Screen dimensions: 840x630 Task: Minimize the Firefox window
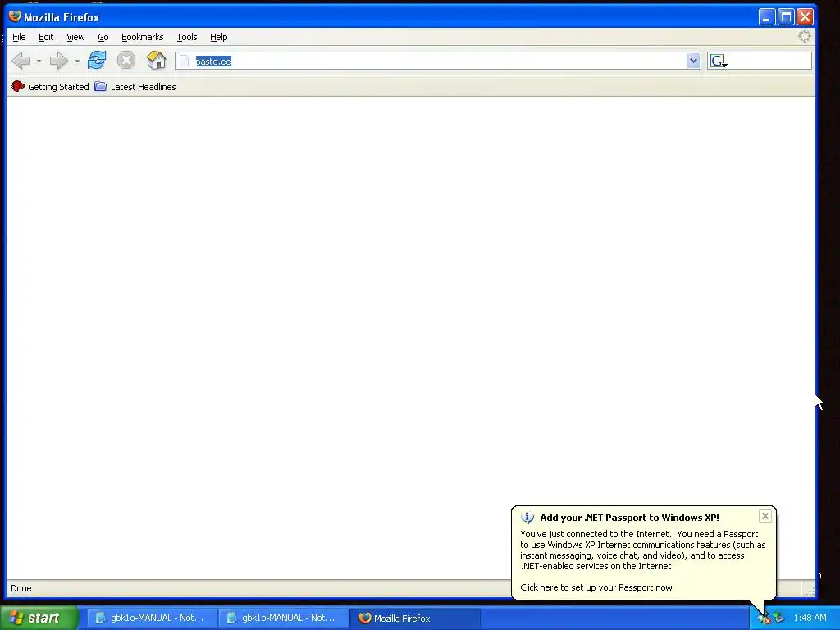click(767, 17)
